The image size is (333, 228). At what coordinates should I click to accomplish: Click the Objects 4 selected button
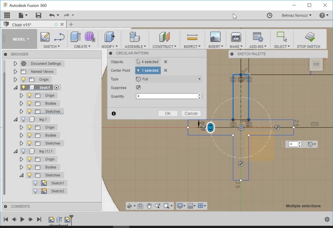point(148,62)
